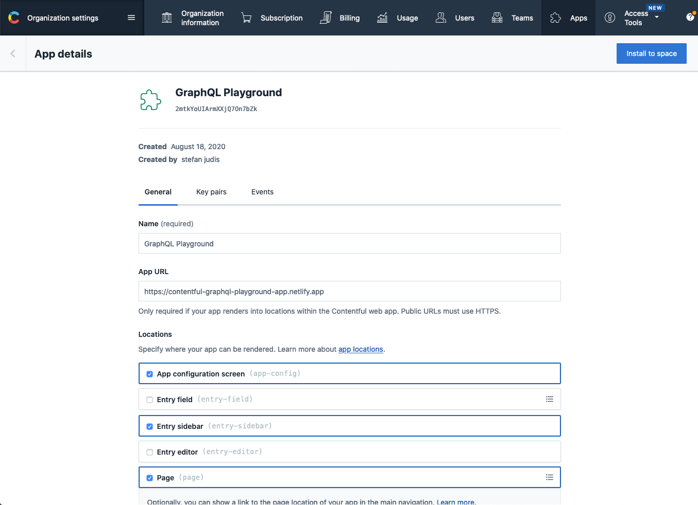The height and width of the screenshot is (505, 698).
Task: Click the Billing receipt icon
Action: 326,17
